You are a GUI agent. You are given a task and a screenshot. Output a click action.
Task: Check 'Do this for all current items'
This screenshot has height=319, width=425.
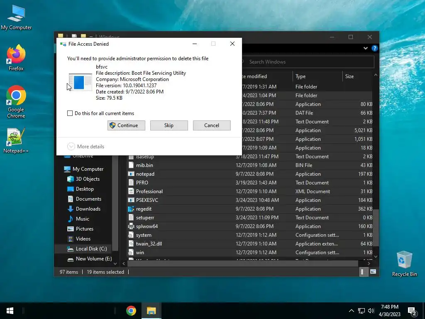pos(70,113)
